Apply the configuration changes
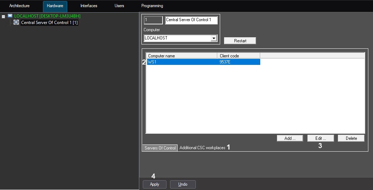 [x=154, y=184]
